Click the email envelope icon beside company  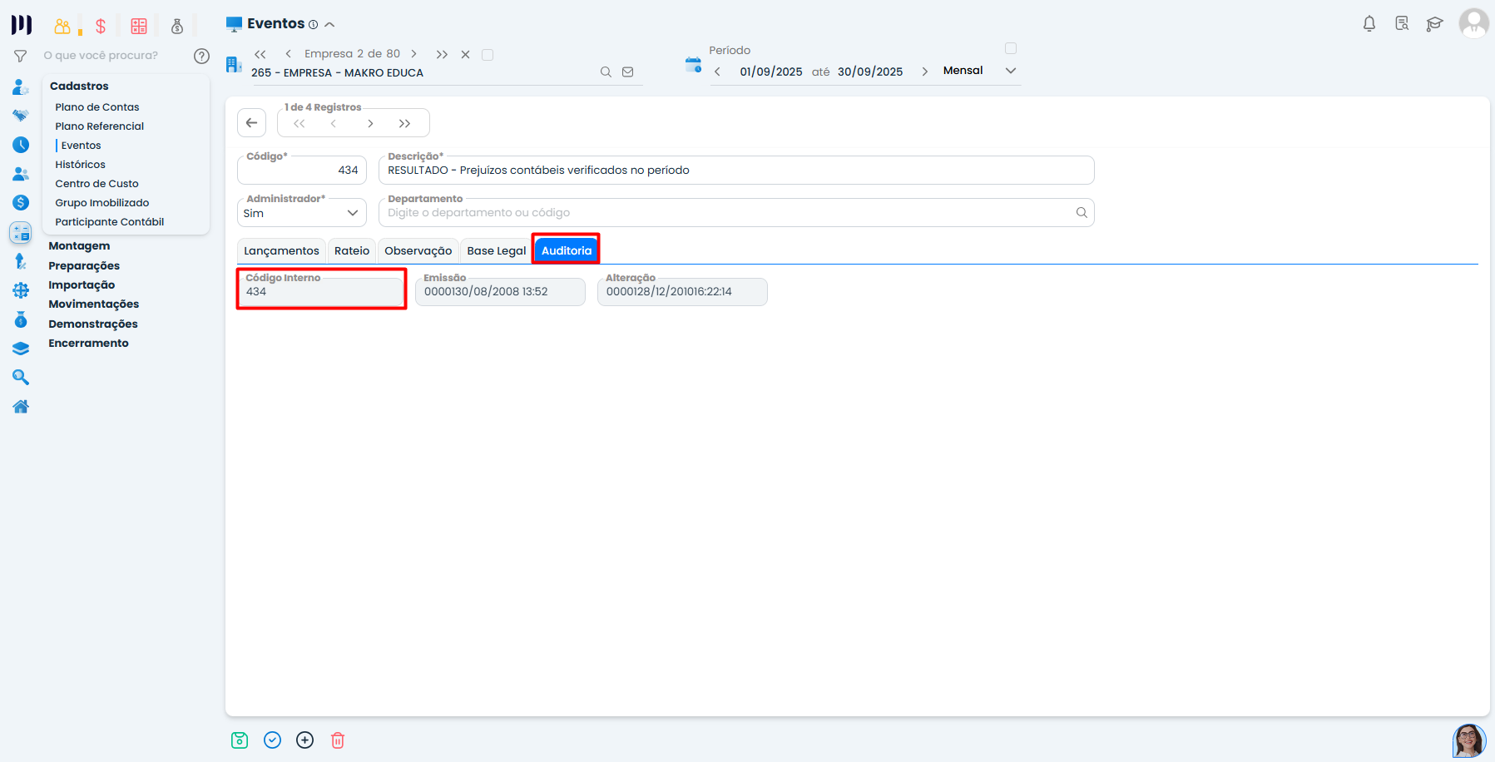pyautogui.click(x=628, y=72)
